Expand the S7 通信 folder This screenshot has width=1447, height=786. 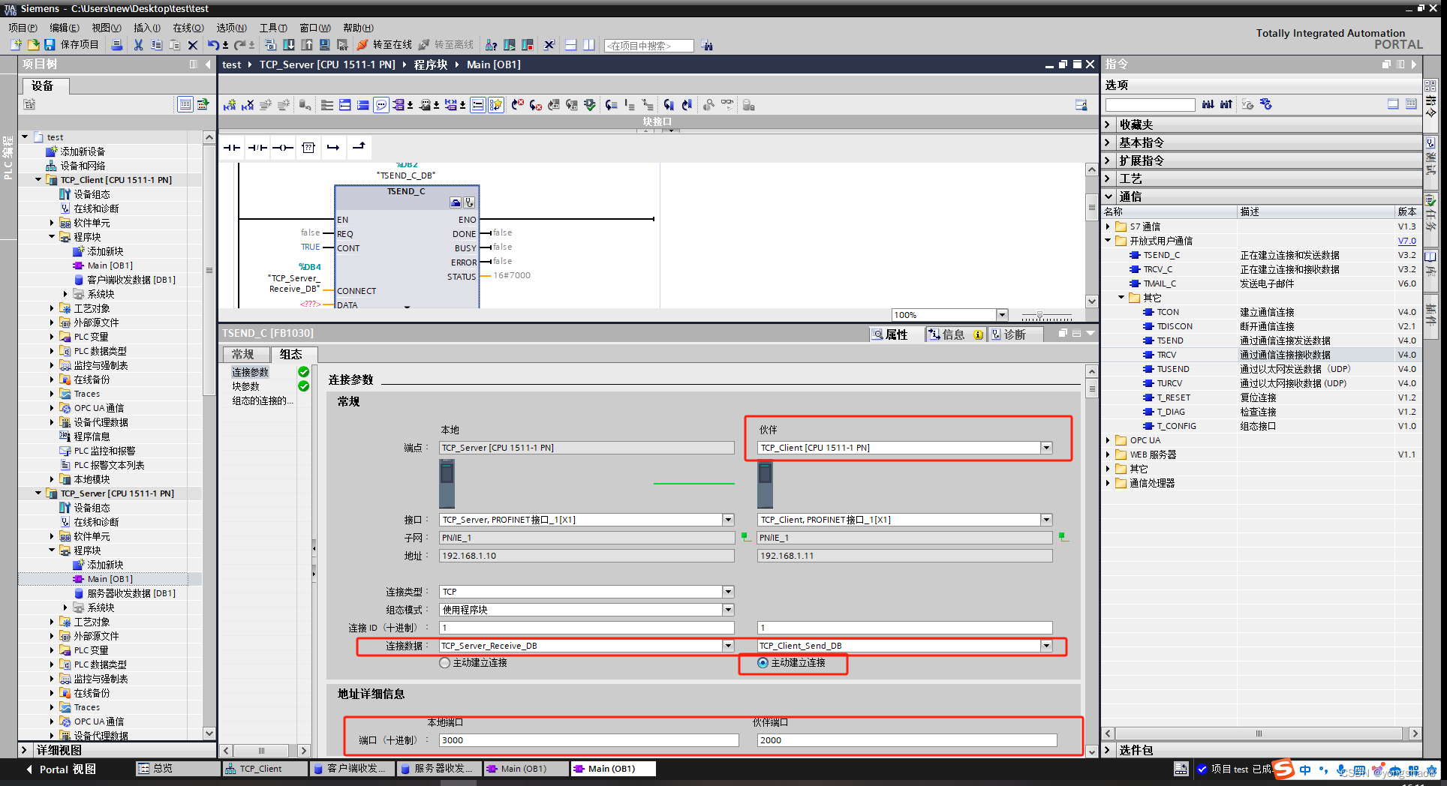1108,226
